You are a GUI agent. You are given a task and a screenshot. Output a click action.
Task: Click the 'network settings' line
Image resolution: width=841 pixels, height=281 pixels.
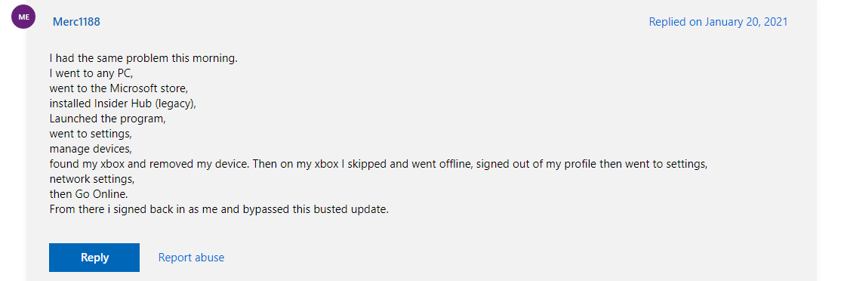point(91,179)
